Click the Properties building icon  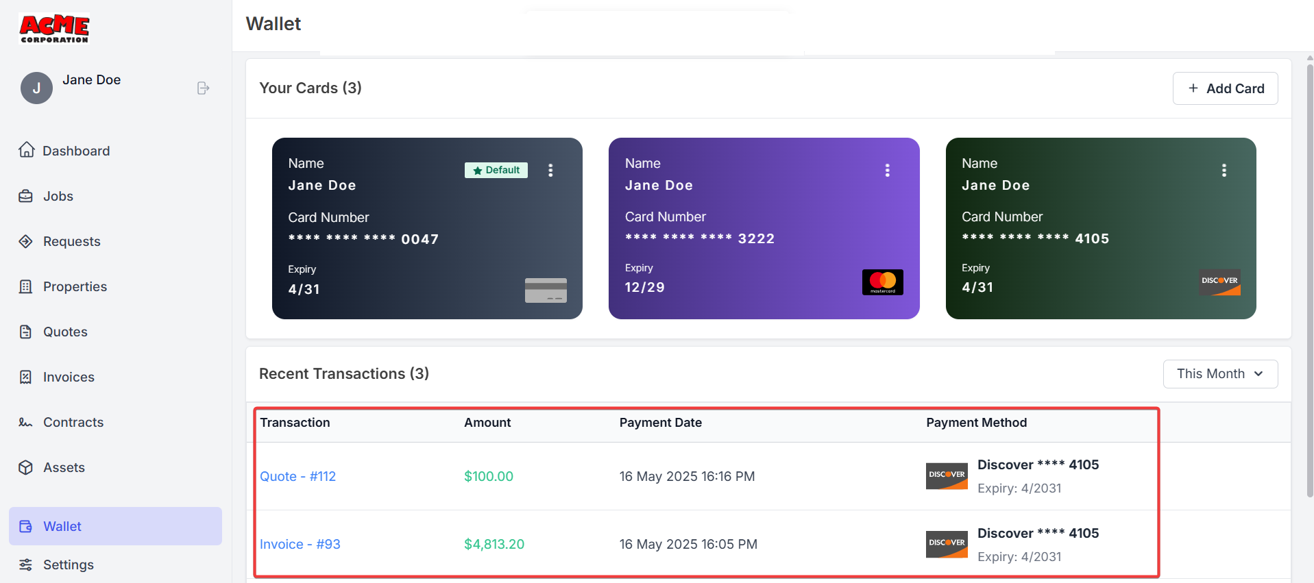point(26,286)
